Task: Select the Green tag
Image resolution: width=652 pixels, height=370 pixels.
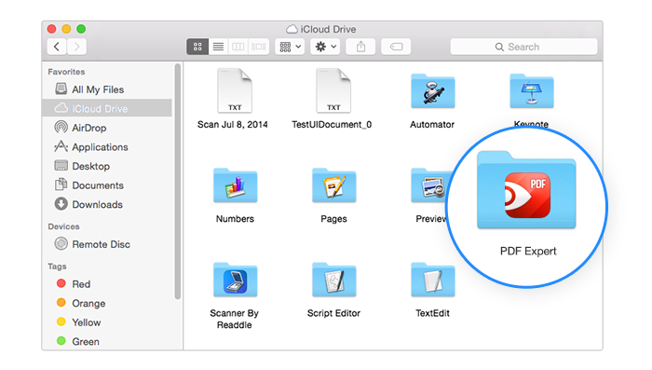Action: 107,341
